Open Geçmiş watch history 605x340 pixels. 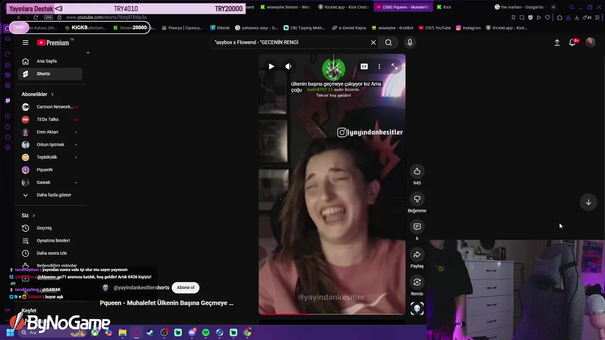[x=50, y=228]
